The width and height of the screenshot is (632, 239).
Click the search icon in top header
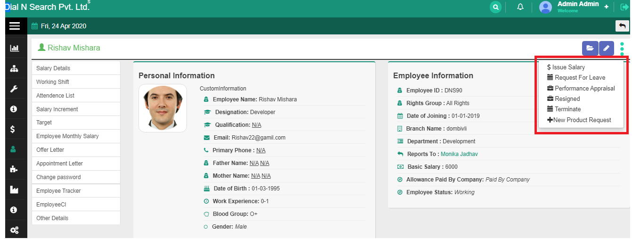pos(495,7)
